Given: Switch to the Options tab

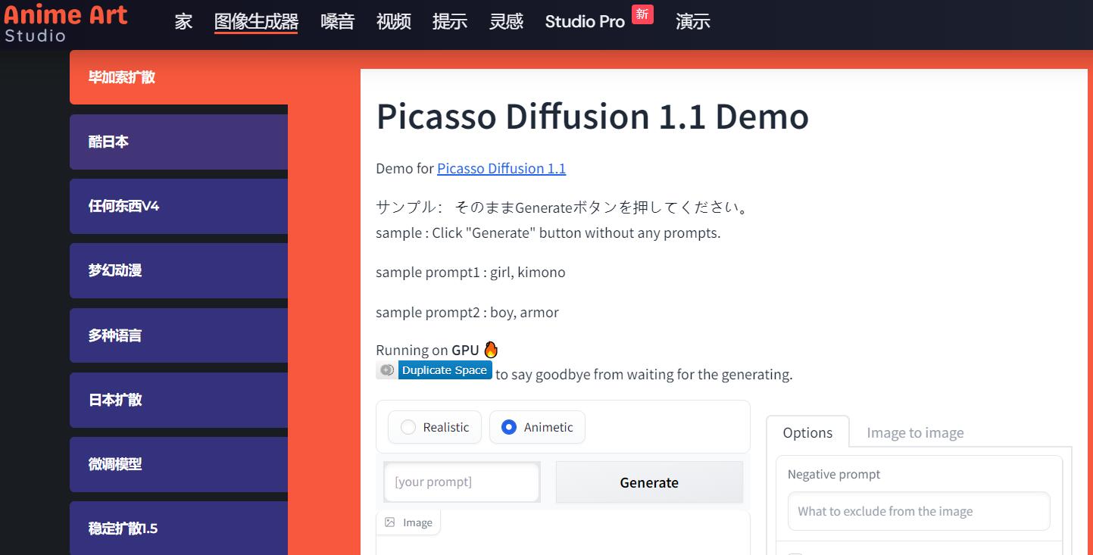Looking at the screenshot, I should 807,432.
